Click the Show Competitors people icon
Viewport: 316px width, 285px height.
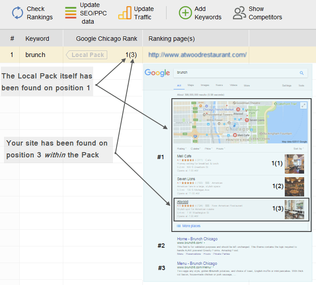(x=239, y=13)
